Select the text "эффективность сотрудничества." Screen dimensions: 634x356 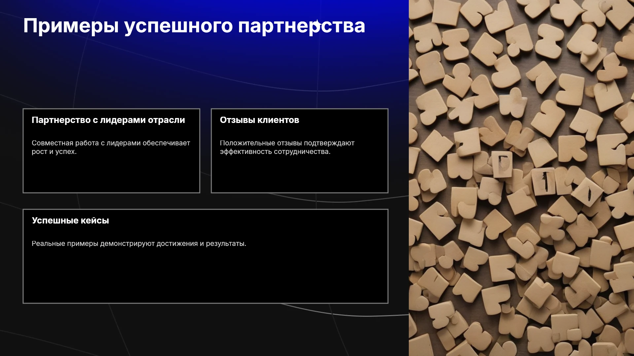pos(275,152)
